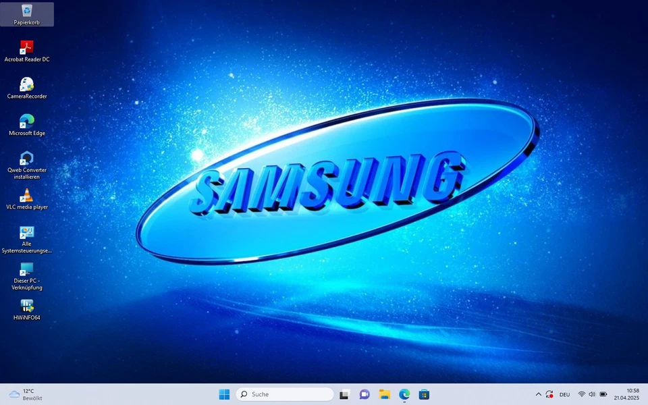Open the Papierkorb
Image resolution: width=648 pixels, height=405 pixels.
pyautogui.click(x=27, y=12)
